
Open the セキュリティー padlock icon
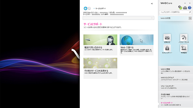(x=167, y=48)
